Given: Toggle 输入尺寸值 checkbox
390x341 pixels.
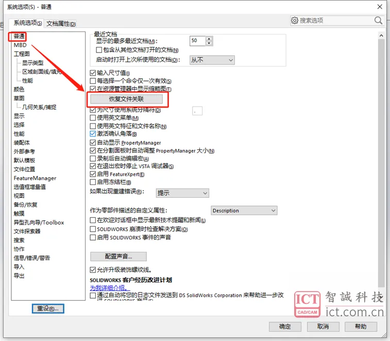Looking at the screenshot, I should (x=93, y=73).
